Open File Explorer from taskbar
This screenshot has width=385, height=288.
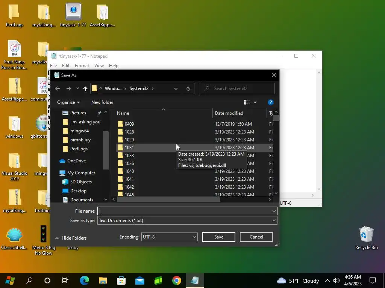click(x=103, y=280)
